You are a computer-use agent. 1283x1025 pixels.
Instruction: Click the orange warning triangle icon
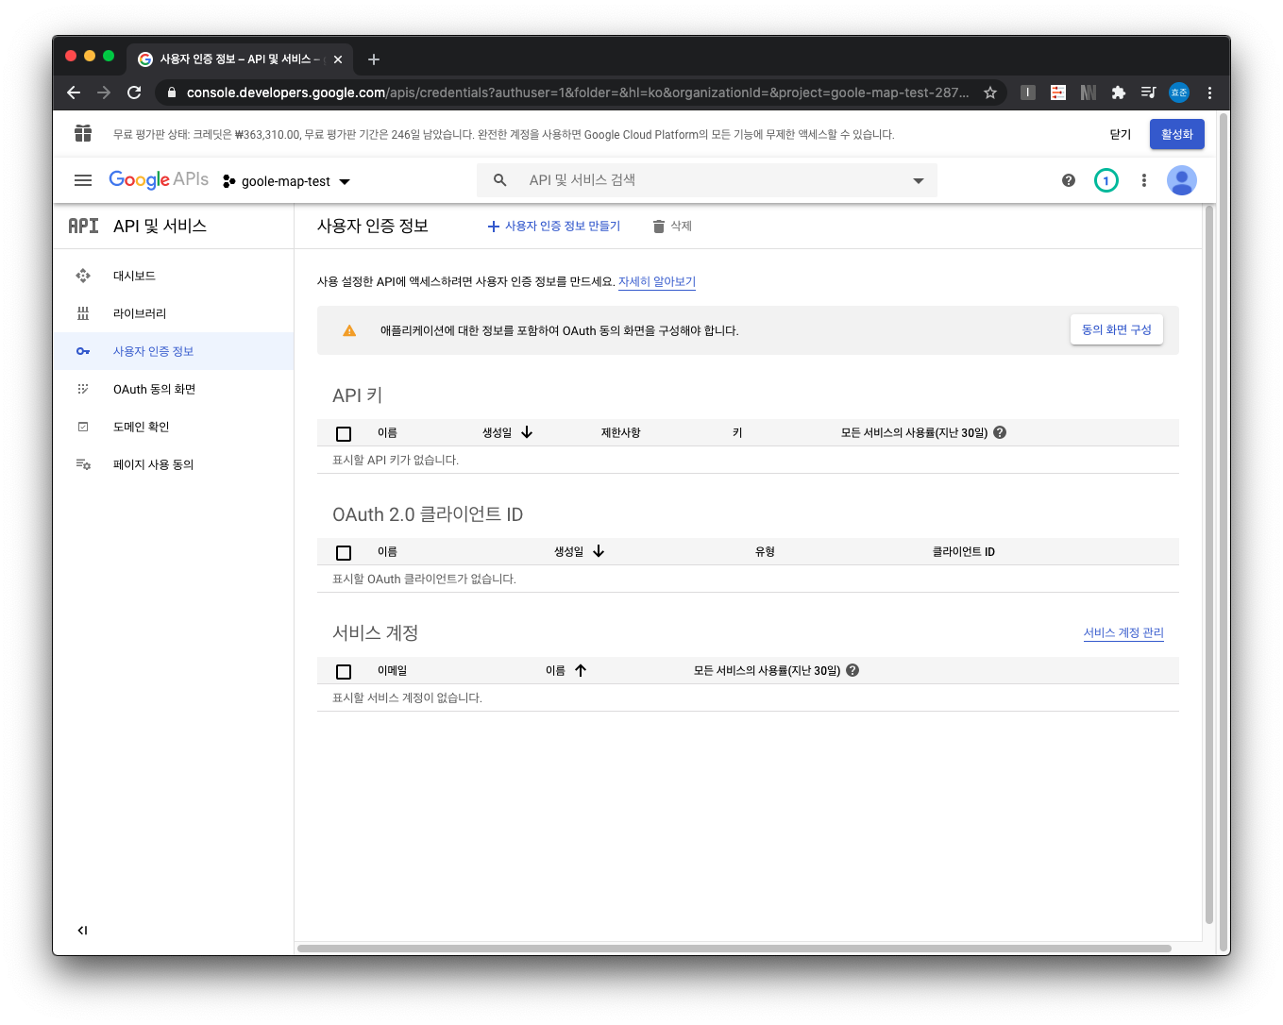point(349,331)
